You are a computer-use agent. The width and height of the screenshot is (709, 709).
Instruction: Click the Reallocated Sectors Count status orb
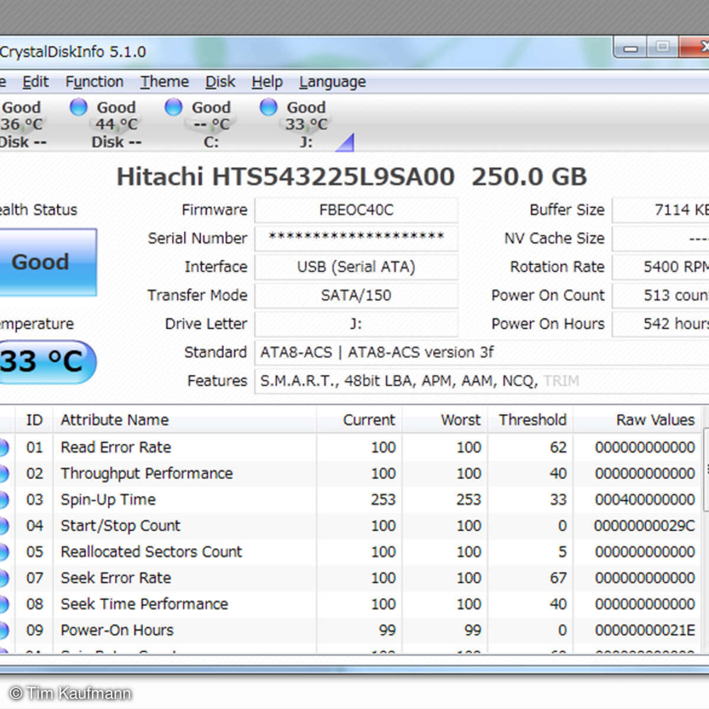pos(4,552)
